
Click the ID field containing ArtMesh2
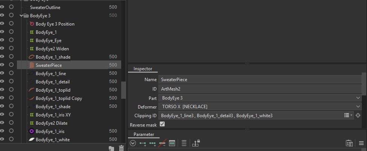pos(260,89)
